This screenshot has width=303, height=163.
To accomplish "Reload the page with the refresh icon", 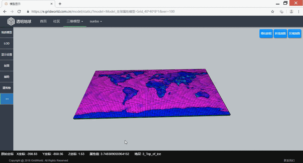I will [x=19, y=11].
